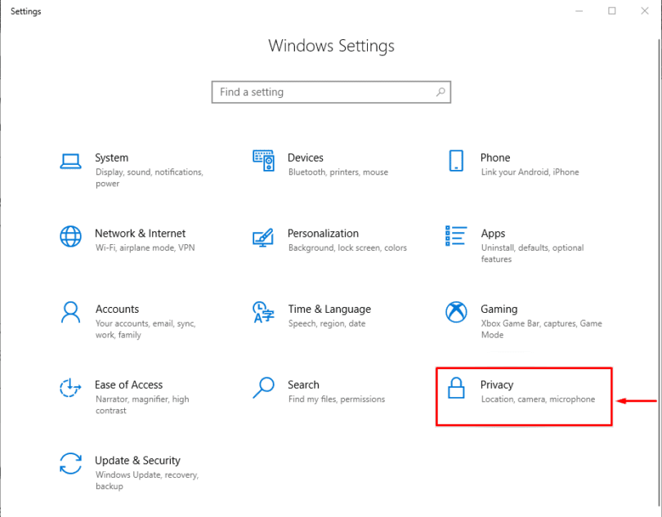Open the Privacy padlock icon

click(x=456, y=387)
